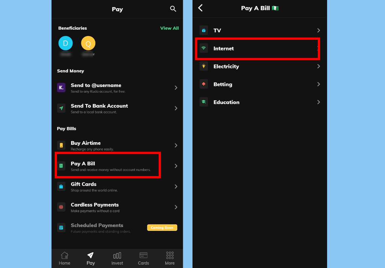Open Buy Airtime chevron arrow
This screenshot has height=268, width=385.
coord(176,145)
